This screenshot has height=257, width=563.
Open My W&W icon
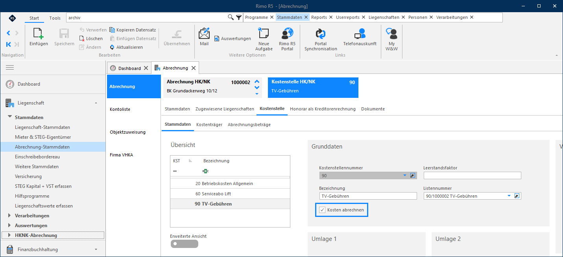coord(391,34)
